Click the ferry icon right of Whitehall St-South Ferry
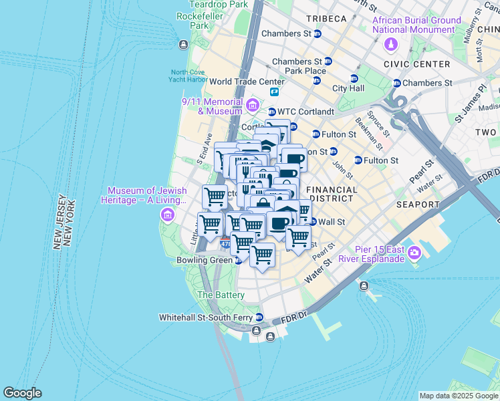This screenshot has height=401, width=500. click(271, 336)
